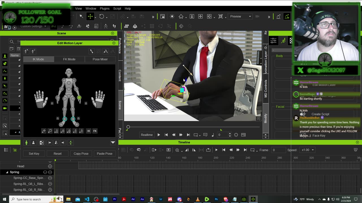Toggle the sun light icon
362x203 pixels.
click(x=172, y=16)
